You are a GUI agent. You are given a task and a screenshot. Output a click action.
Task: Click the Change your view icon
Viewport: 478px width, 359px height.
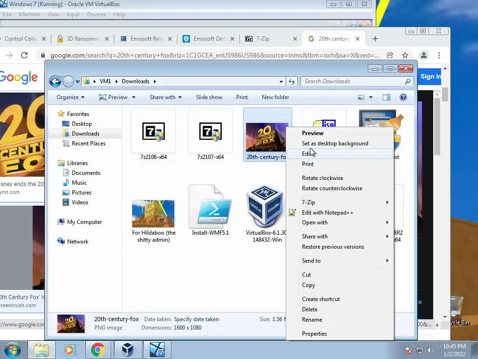(x=361, y=97)
